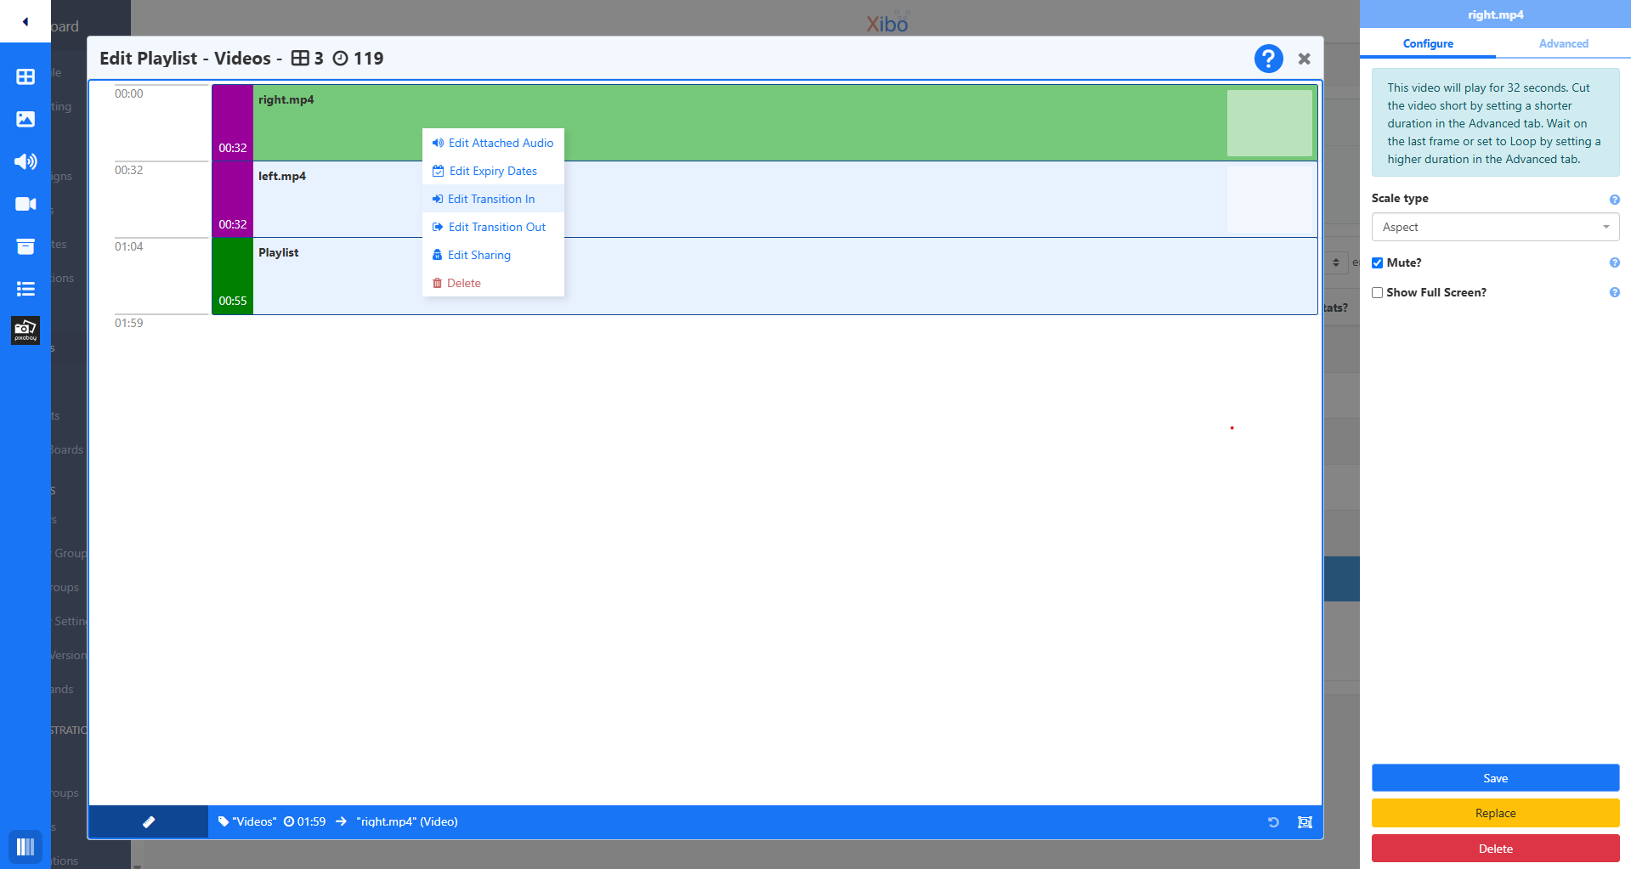Select the right.mp4 thumbnail preview
This screenshot has height=869, width=1631.
point(1269,123)
